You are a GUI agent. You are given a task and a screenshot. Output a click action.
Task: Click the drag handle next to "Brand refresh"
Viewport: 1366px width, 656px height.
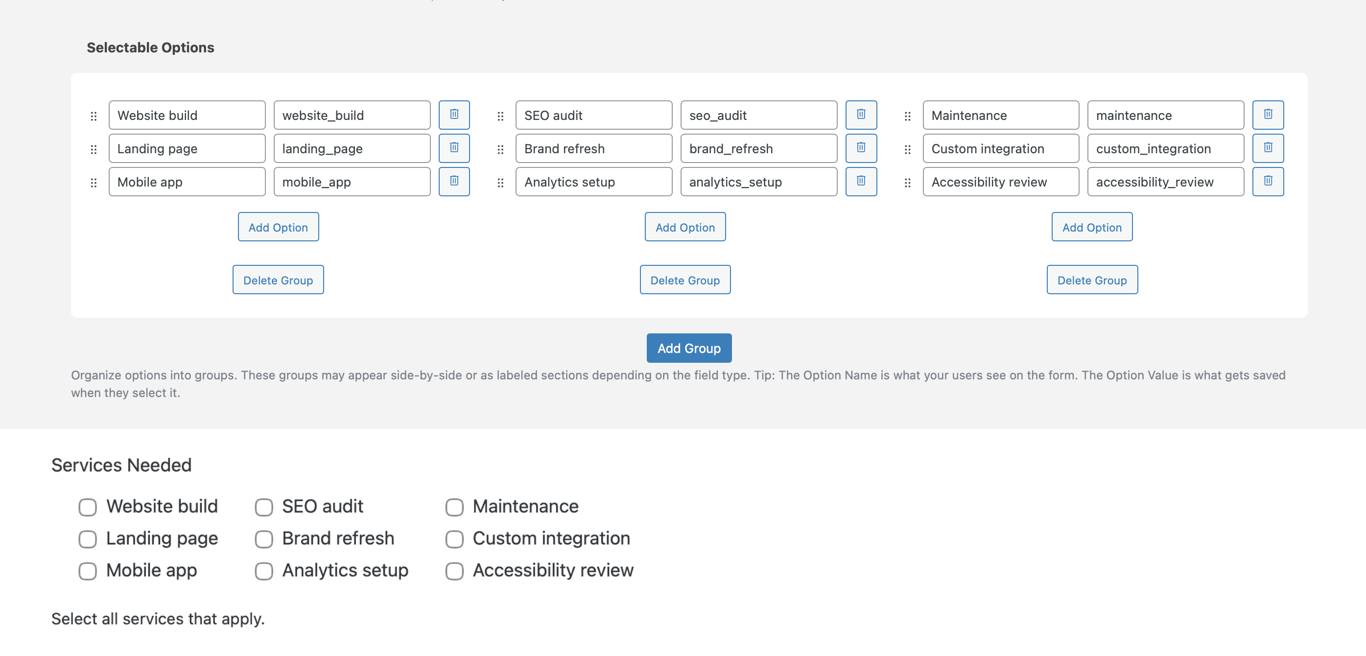tap(500, 148)
